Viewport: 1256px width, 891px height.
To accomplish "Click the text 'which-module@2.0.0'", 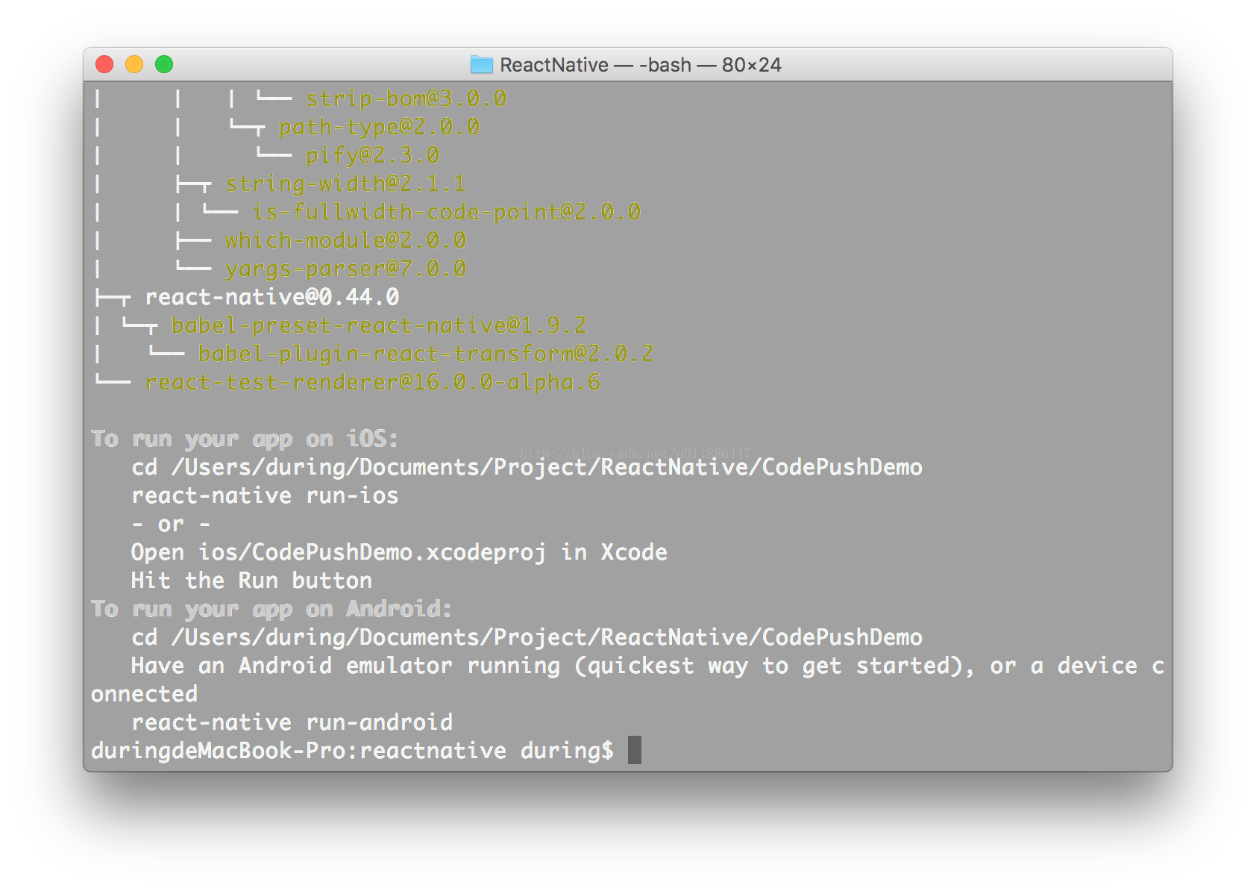I will [x=345, y=240].
